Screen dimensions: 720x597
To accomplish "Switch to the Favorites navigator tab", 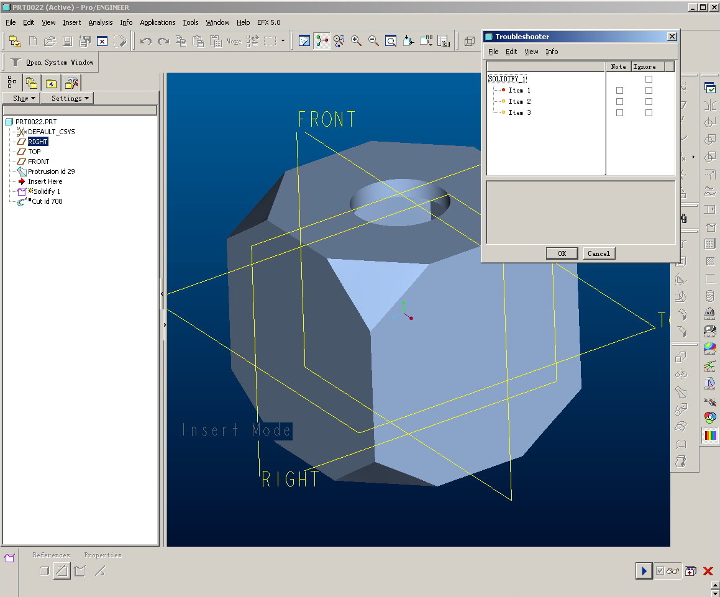I will (51, 84).
